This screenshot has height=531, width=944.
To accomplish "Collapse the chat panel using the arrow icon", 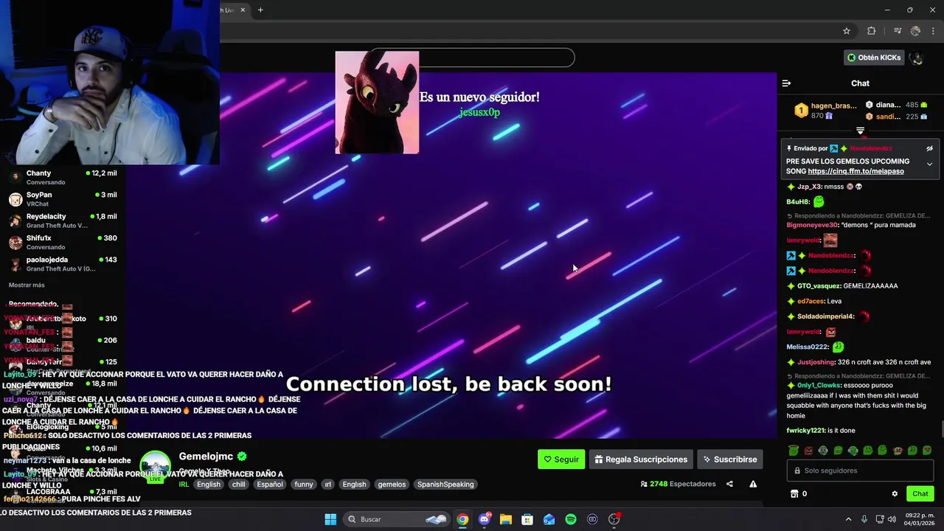I will pyautogui.click(x=786, y=83).
